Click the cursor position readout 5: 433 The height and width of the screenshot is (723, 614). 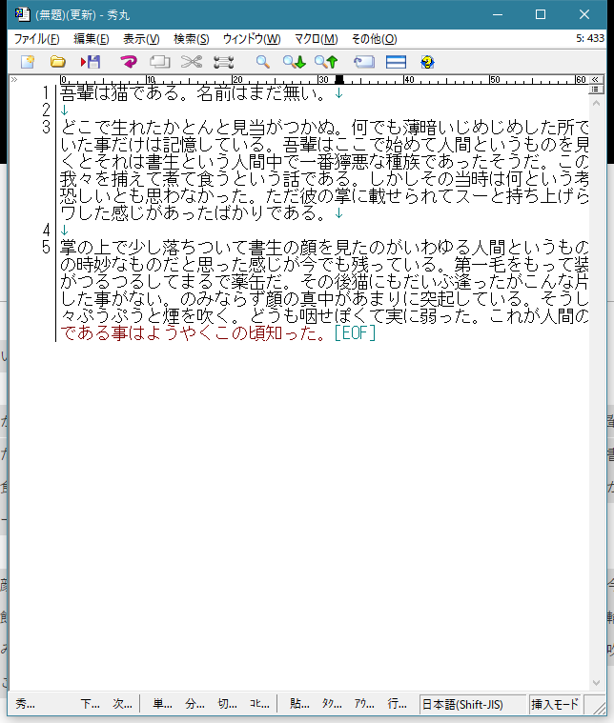[589, 38]
